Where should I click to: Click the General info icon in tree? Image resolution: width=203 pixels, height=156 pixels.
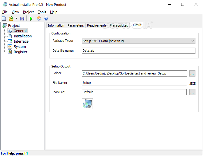(10, 31)
